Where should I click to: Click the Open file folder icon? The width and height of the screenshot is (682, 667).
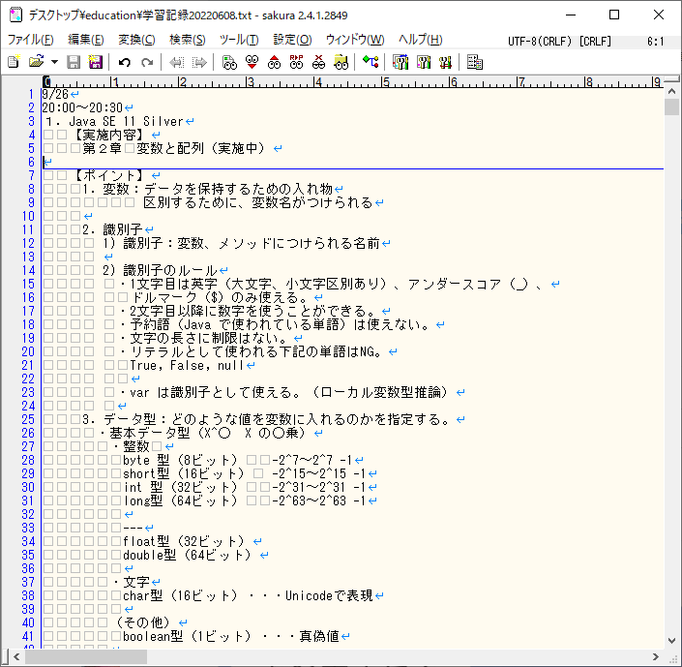tap(37, 62)
